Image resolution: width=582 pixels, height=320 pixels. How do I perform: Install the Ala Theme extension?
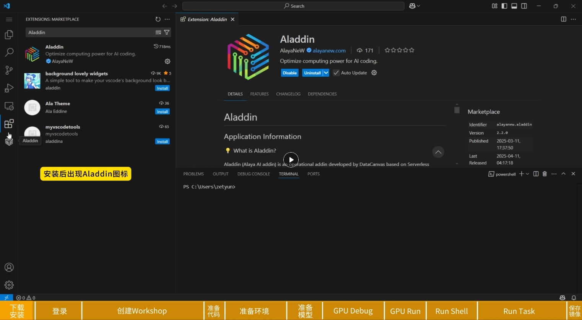pos(163,112)
